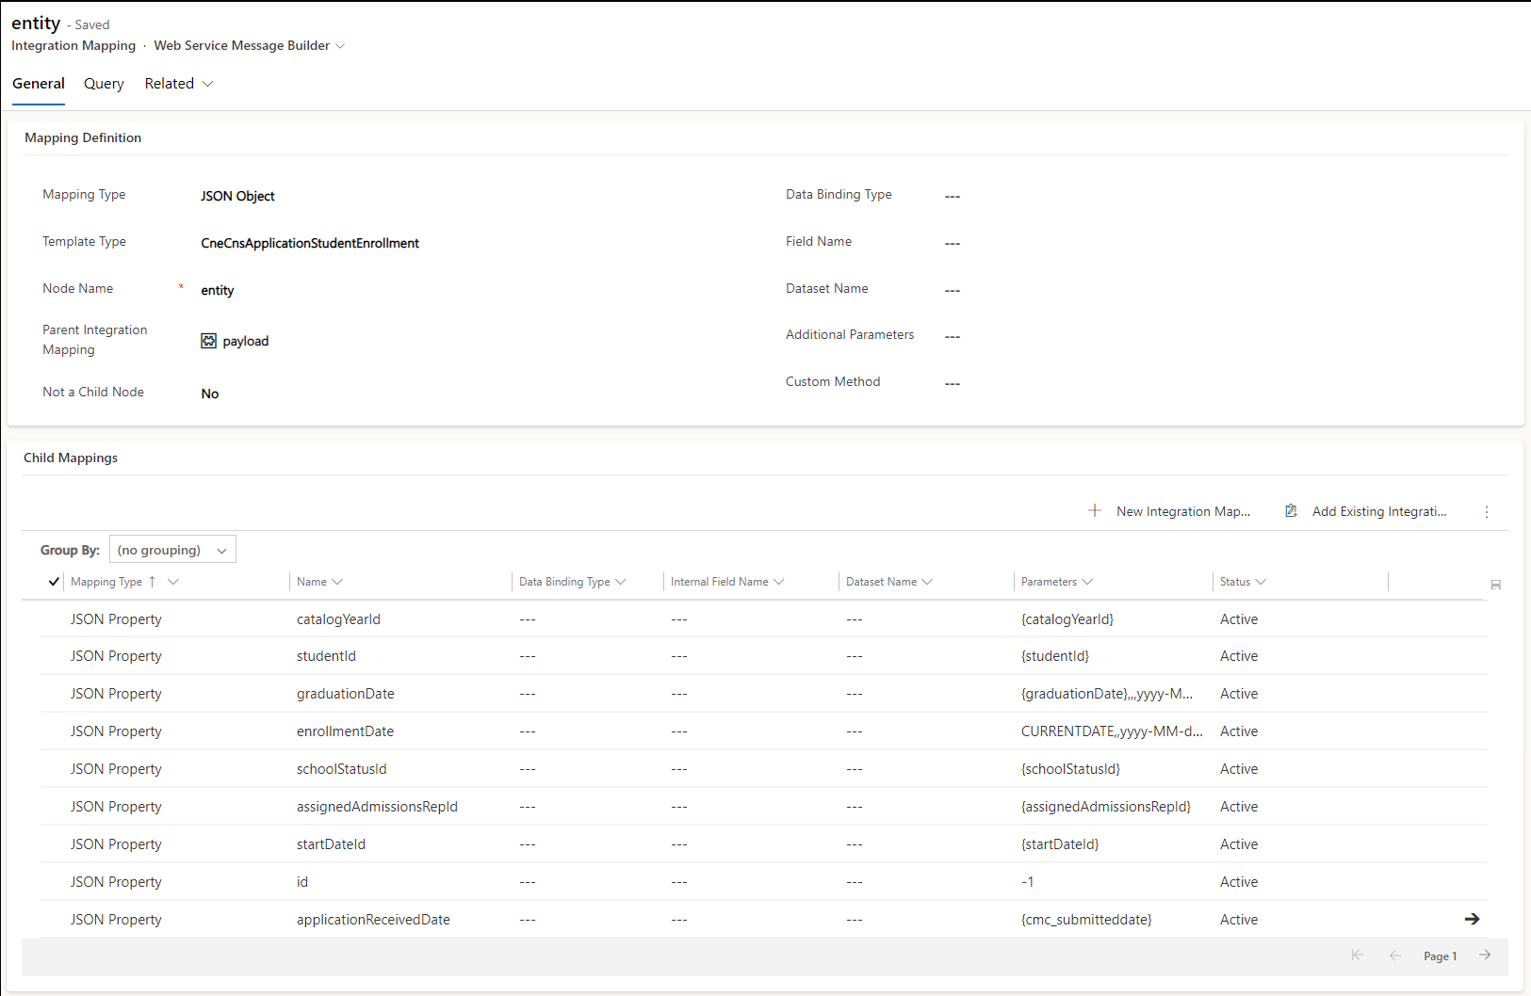Click the previous page arrow icon
1531x996 pixels.
coord(1395,955)
